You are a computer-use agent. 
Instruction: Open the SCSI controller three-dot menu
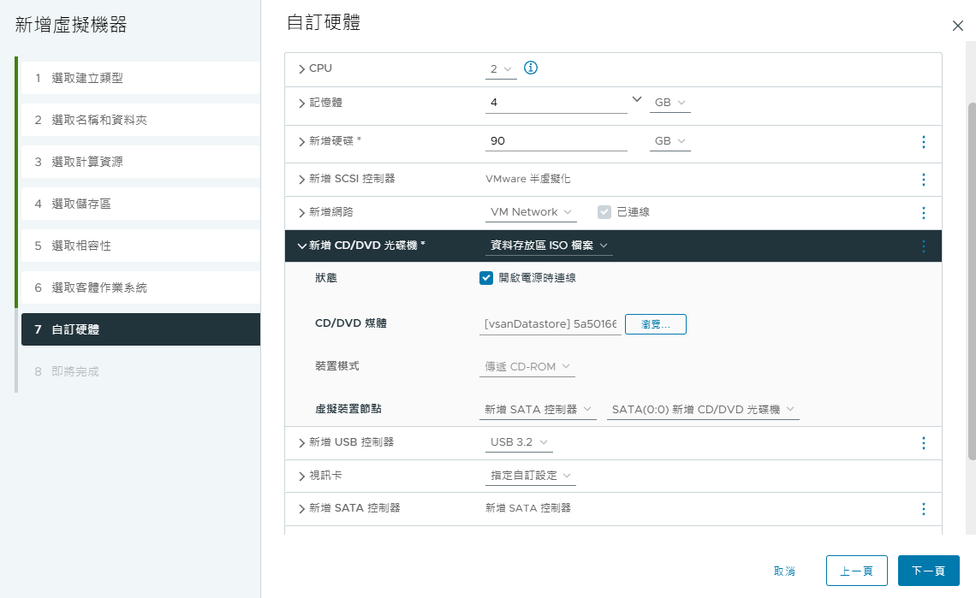[x=923, y=180]
